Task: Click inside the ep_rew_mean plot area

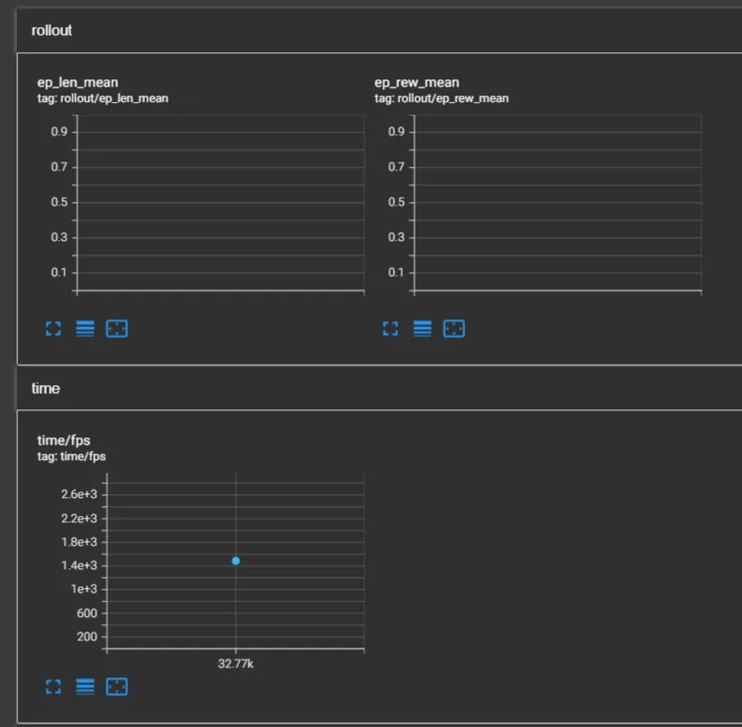Action: tap(557, 203)
